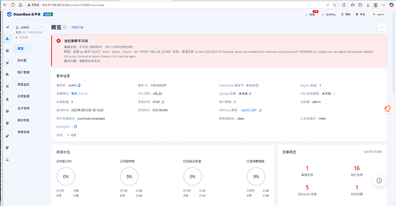Go to 租户管理 in the sidebar

point(24,72)
